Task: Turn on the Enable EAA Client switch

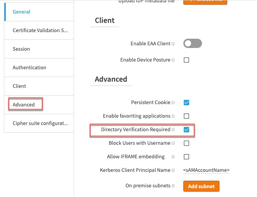Action: (193, 44)
